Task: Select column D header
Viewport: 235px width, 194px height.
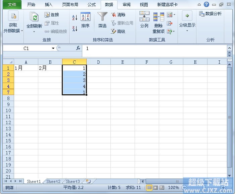Action: tap(98, 62)
